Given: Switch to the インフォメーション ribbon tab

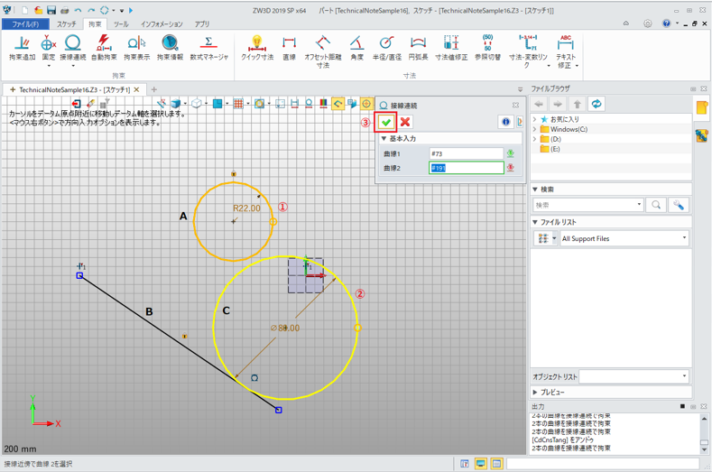Looking at the screenshot, I should point(162,24).
